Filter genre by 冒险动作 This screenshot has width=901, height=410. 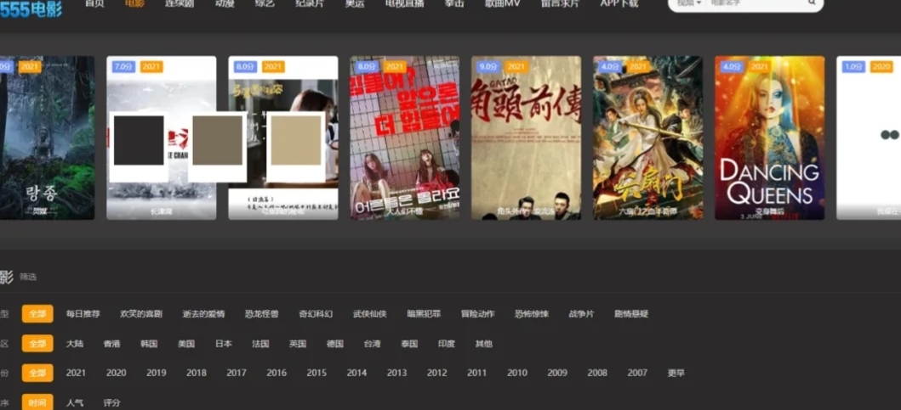(x=477, y=314)
